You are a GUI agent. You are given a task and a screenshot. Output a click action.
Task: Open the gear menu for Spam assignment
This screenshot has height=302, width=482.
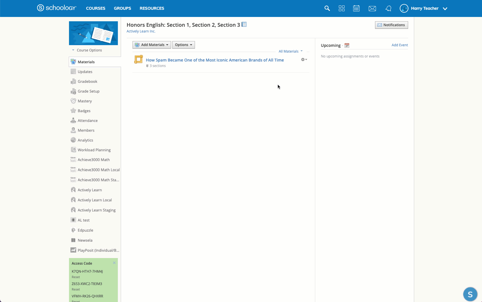304,59
